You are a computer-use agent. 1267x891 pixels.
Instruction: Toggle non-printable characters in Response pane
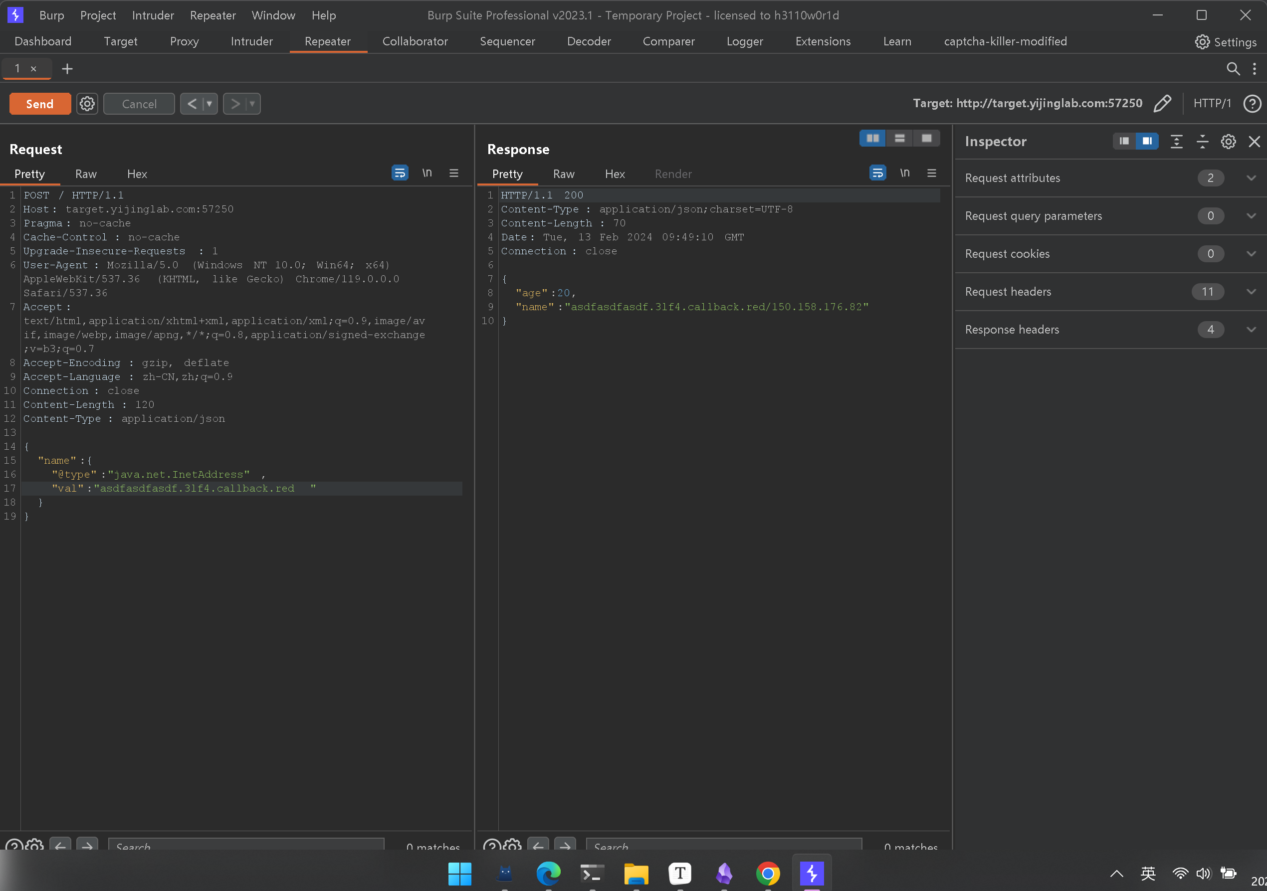click(x=904, y=173)
